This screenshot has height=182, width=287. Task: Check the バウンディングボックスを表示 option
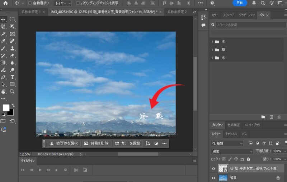point(78,3)
